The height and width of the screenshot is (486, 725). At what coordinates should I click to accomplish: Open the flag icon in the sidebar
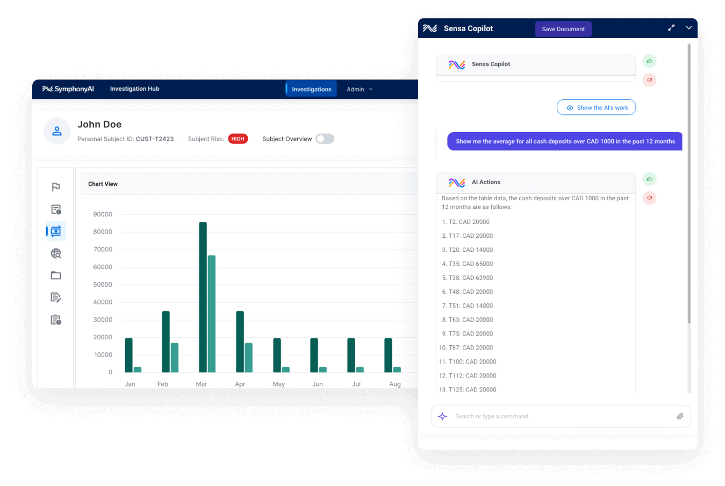click(56, 187)
